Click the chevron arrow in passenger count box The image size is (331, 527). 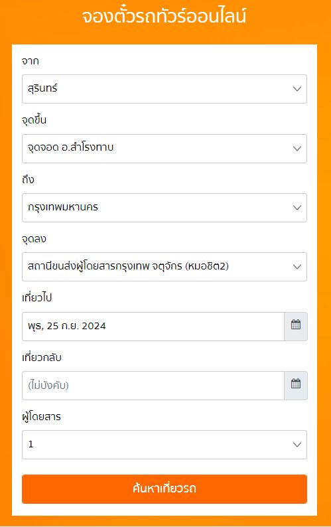coord(297,445)
